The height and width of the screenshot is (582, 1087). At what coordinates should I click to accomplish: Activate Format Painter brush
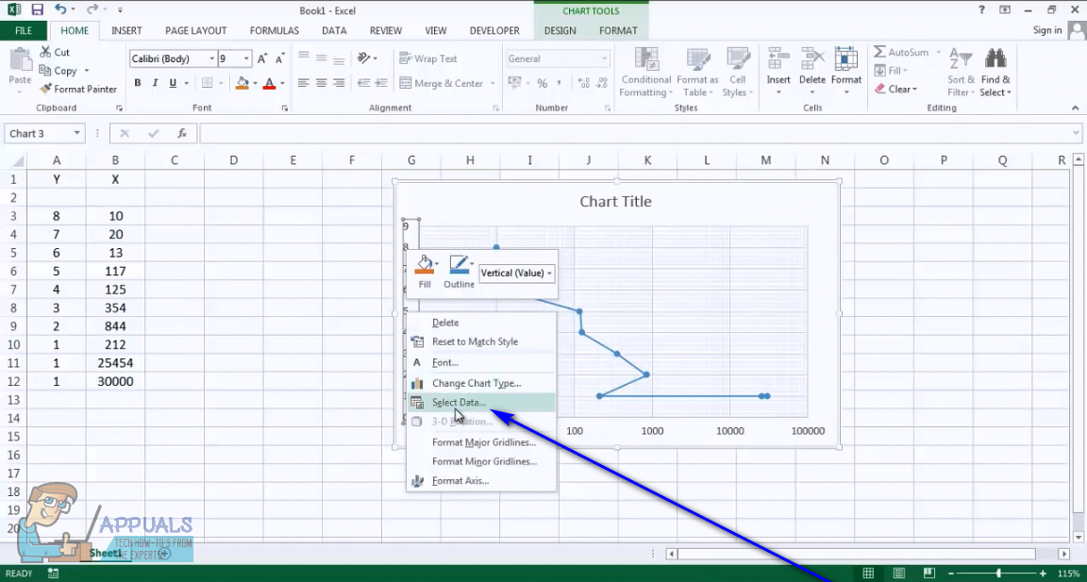click(77, 89)
